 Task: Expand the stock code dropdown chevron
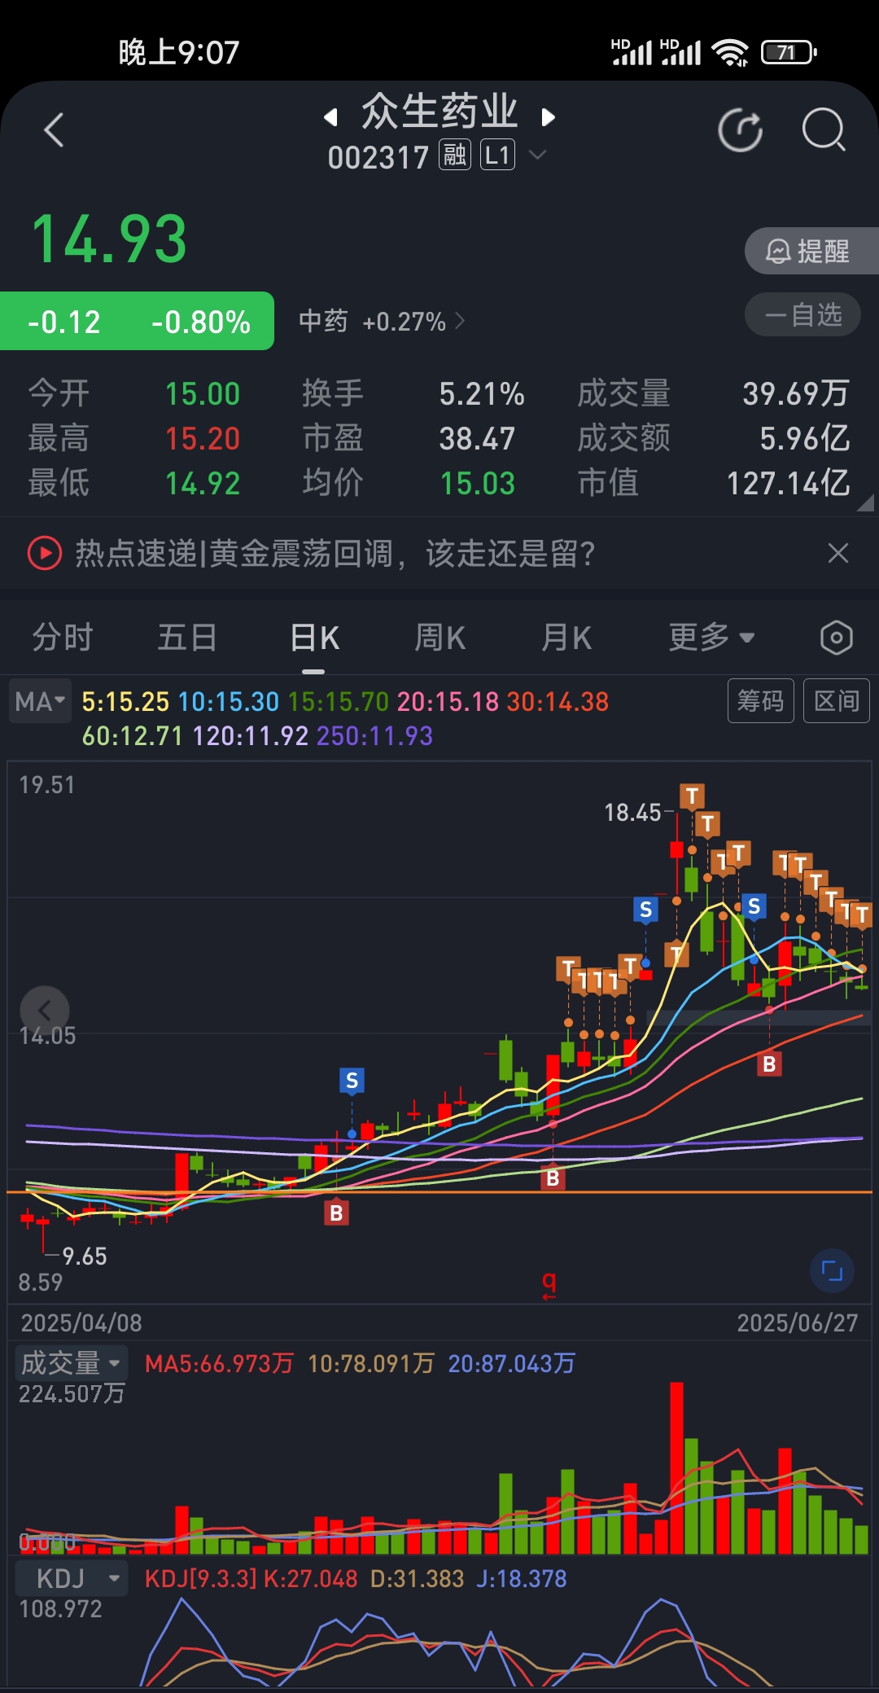(537, 154)
